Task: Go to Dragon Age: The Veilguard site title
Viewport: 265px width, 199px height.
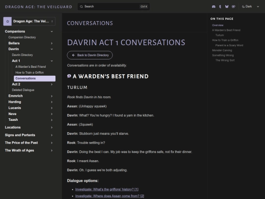Action: click(39, 7)
